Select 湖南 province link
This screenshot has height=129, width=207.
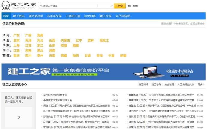pyautogui.click(x=52, y=50)
